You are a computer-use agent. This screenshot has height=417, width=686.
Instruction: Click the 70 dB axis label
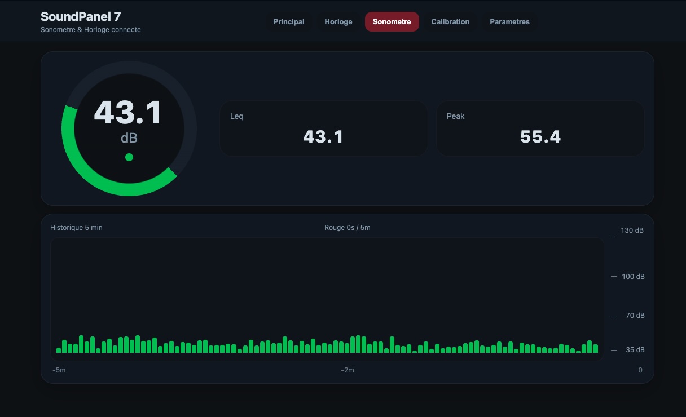tap(635, 316)
